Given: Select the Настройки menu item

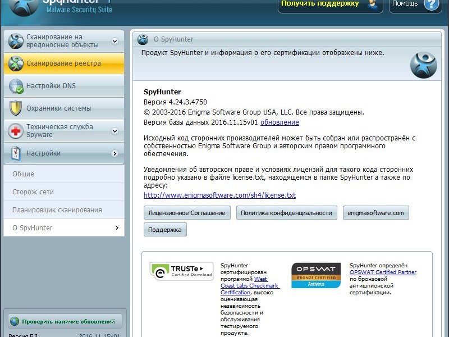Looking at the screenshot, I should pos(64,153).
